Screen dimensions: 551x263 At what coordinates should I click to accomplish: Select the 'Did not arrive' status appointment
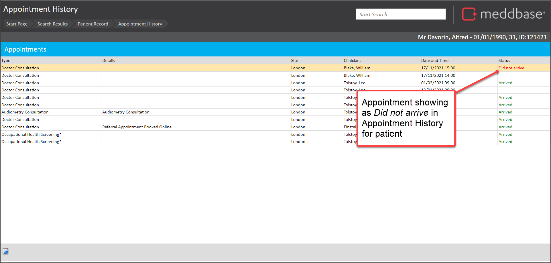[x=511, y=68]
